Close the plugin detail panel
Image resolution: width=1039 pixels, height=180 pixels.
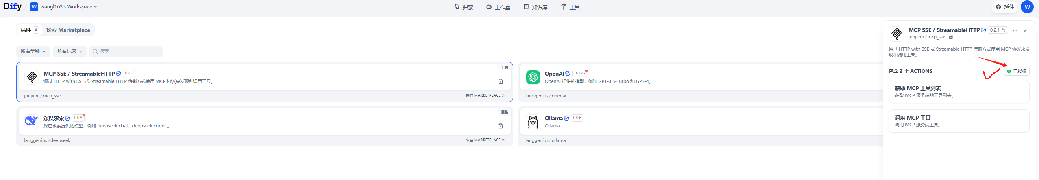[x=1025, y=31]
